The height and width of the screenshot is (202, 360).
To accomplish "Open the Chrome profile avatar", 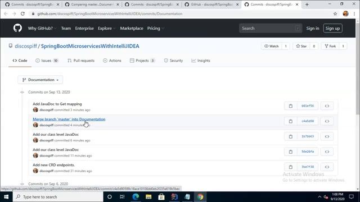I will 345,13.
